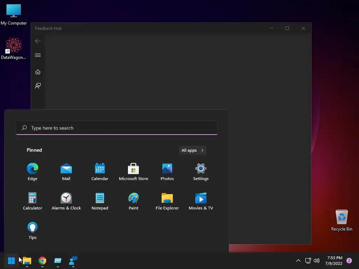
Task: Open network status in system tray
Action: click(x=308, y=261)
